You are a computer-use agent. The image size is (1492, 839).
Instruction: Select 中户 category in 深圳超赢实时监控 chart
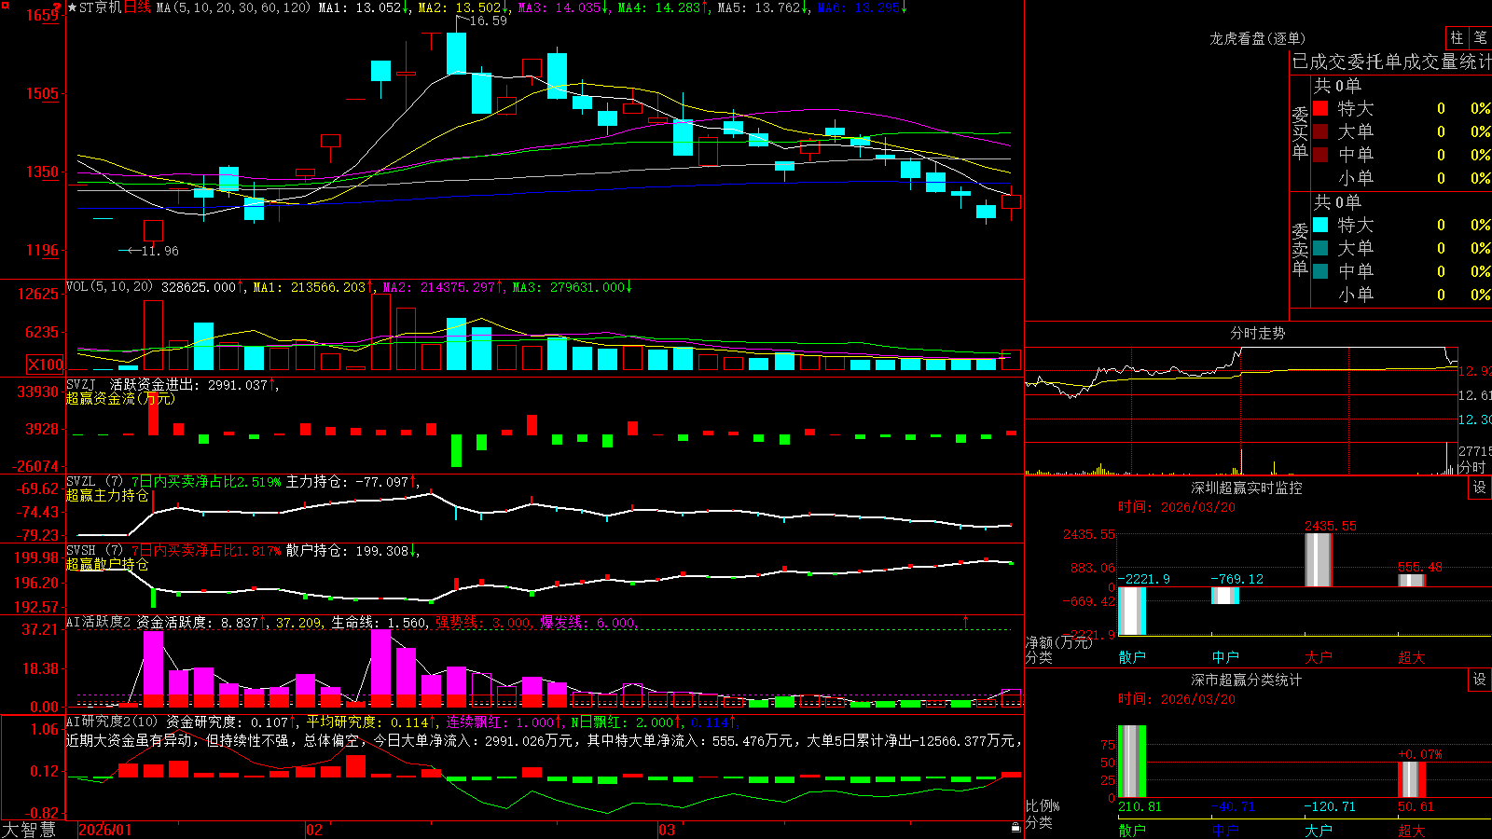(1225, 657)
